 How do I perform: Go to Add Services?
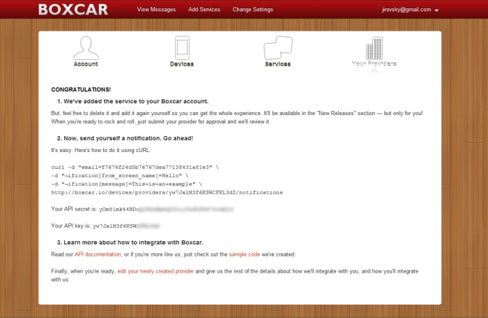(x=204, y=9)
